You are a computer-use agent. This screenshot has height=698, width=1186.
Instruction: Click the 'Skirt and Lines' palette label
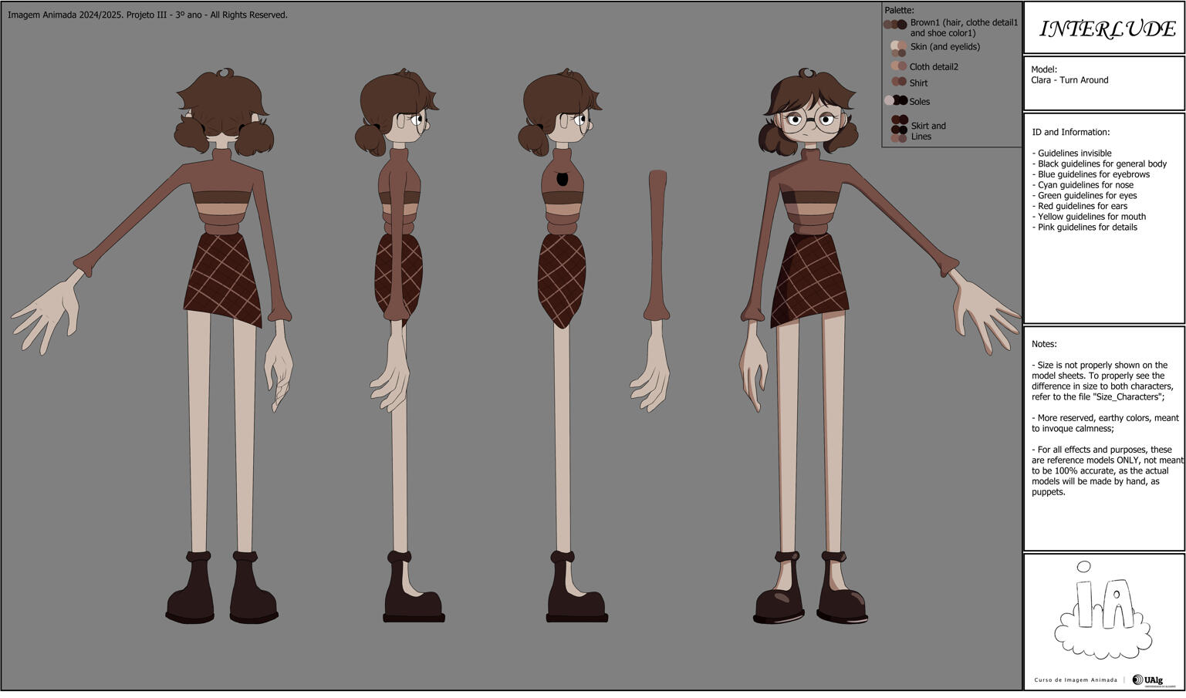click(928, 131)
